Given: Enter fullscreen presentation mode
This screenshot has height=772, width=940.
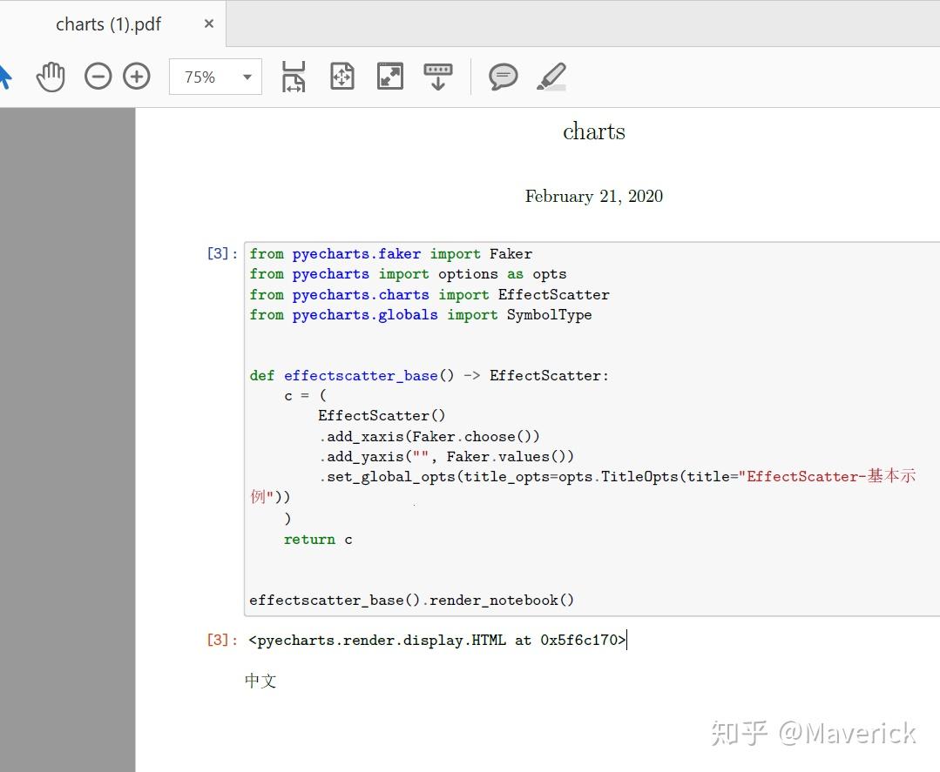Looking at the screenshot, I should click(389, 76).
